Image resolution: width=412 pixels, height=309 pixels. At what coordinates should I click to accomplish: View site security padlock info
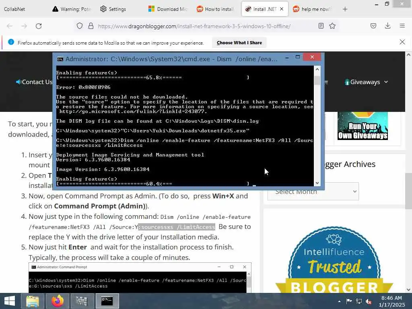pyautogui.click(x=91, y=26)
